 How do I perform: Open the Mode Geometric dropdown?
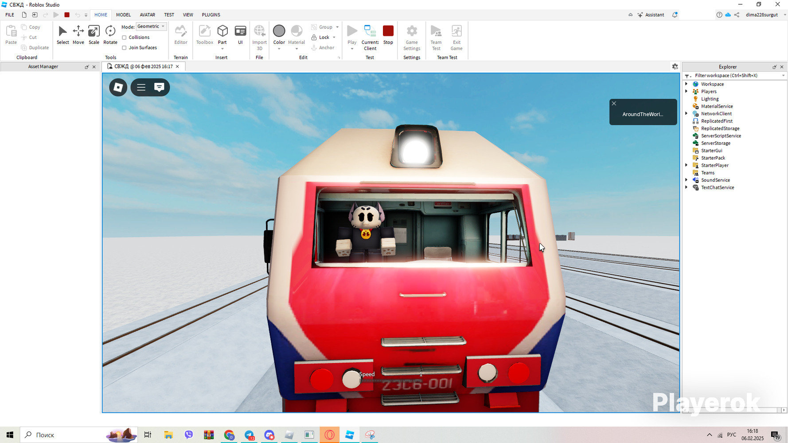[x=151, y=27]
